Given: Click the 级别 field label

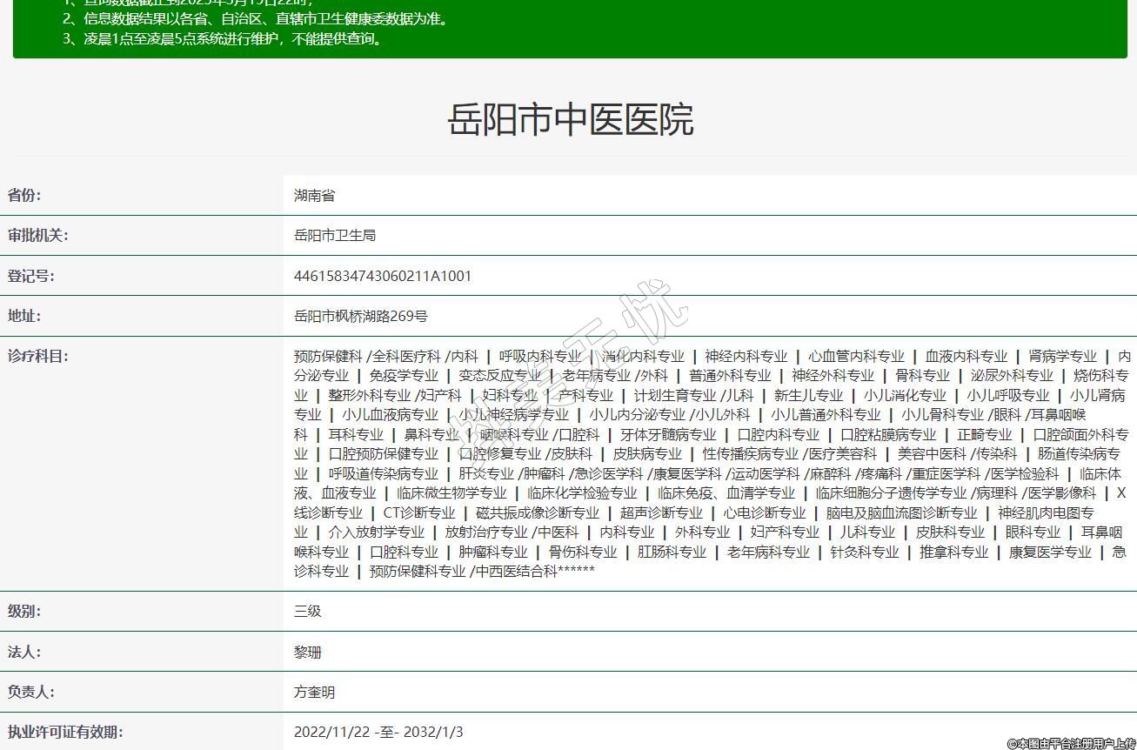Looking at the screenshot, I should click(x=24, y=611).
